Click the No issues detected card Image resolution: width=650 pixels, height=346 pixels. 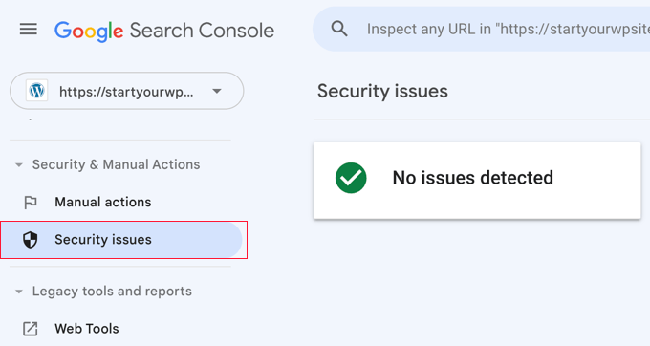(477, 181)
